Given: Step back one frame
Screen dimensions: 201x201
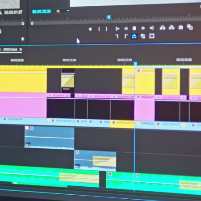Looking at the screenshot, I should (126, 29).
